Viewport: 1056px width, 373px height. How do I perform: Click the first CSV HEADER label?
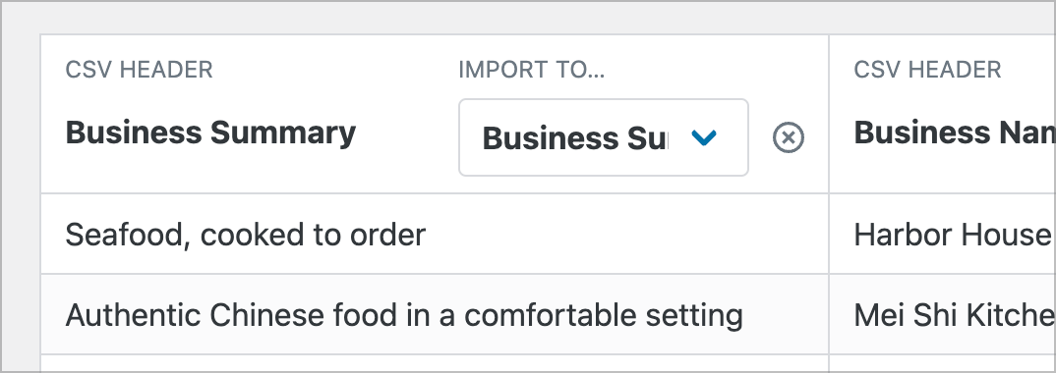139,70
